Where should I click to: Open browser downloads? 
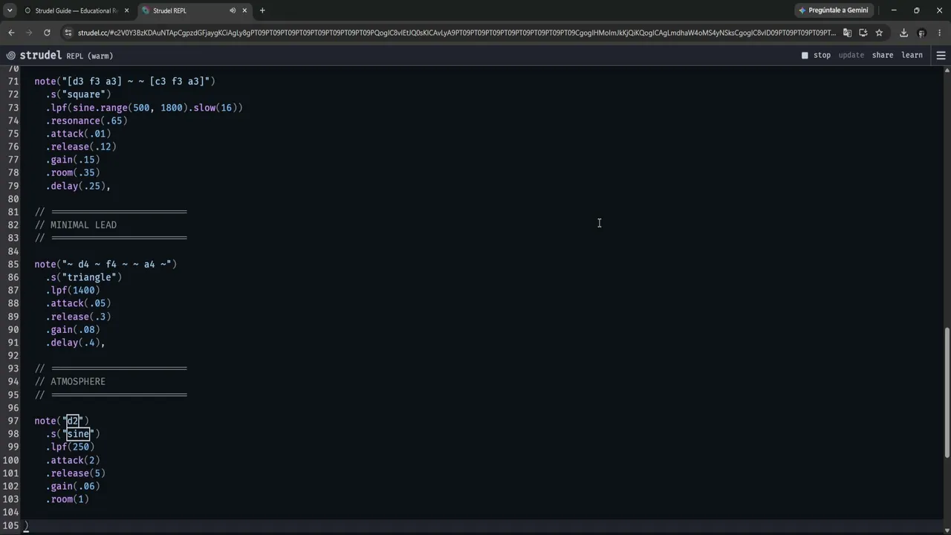903,33
